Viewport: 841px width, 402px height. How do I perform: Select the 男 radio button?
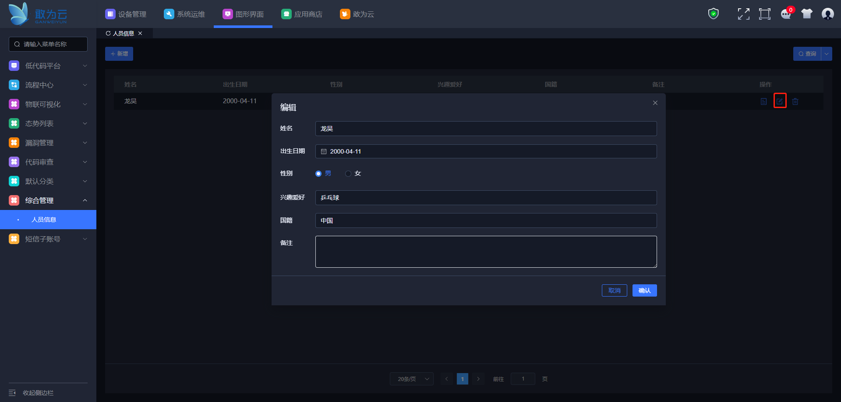tap(318, 174)
